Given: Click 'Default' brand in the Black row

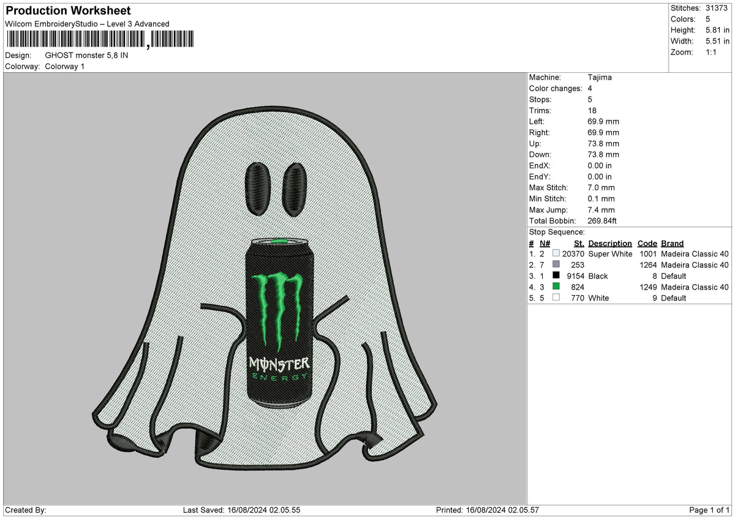Looking at the screenshot, I should [674, 276].
